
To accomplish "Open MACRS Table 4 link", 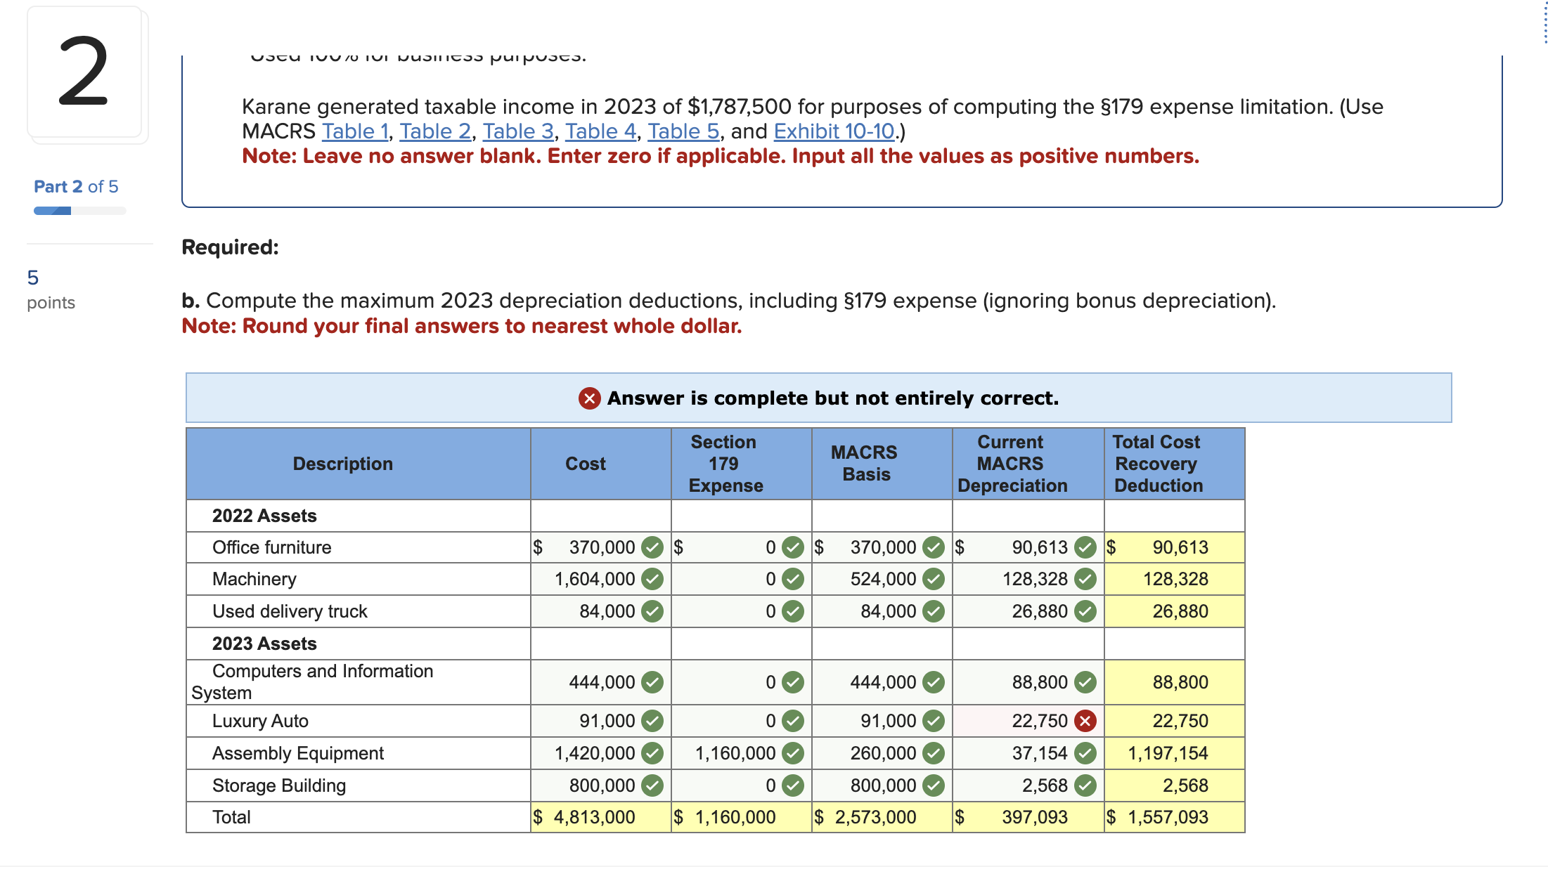I will (600, 131).
